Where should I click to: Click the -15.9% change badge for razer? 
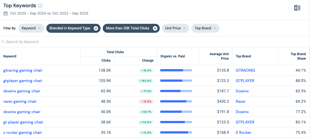146,102
